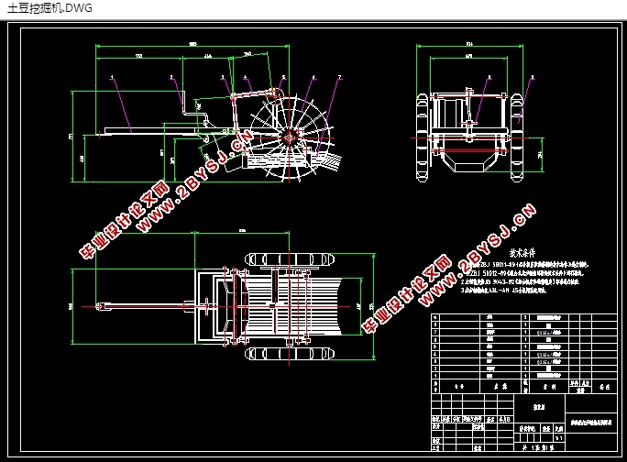
Task: Click part balloon number 7 in side view
Action: tap(339, 77)
